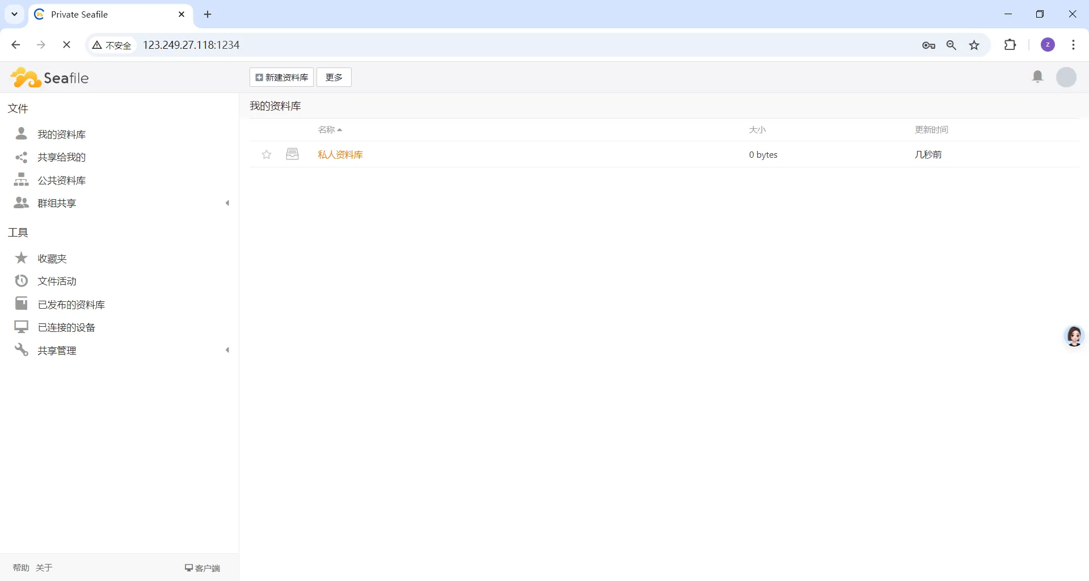Viewport: 1089px width, 581px height.
Task: Open 收藏夹 in sidebar
Action: 52,259
